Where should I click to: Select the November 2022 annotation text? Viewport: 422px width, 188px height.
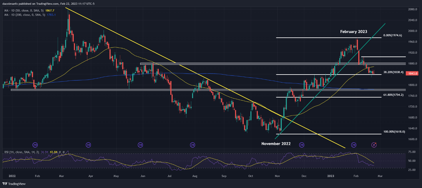click(x=276, y=144)
